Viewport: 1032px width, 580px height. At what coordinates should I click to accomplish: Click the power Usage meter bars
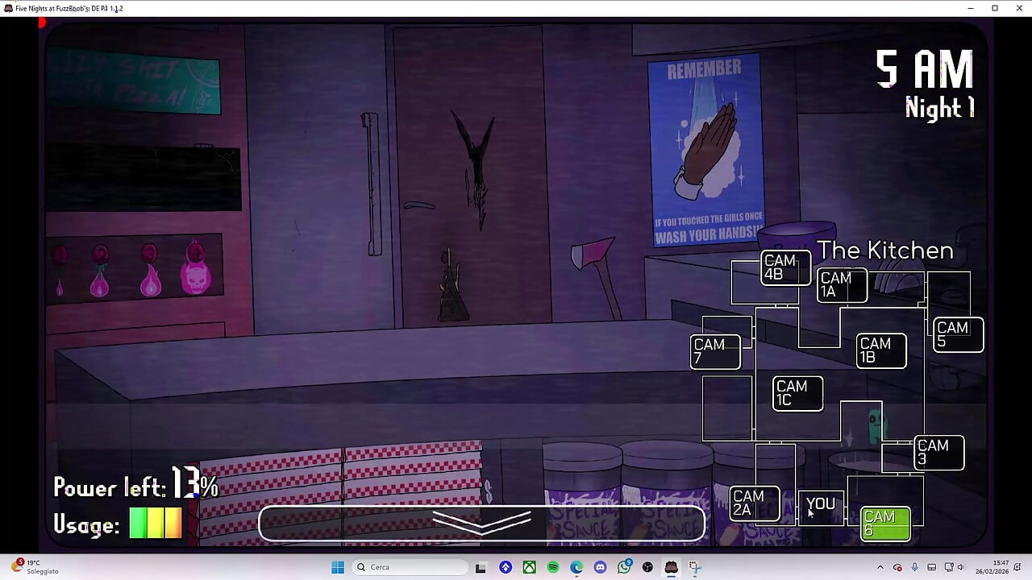[x=156, y=523]
